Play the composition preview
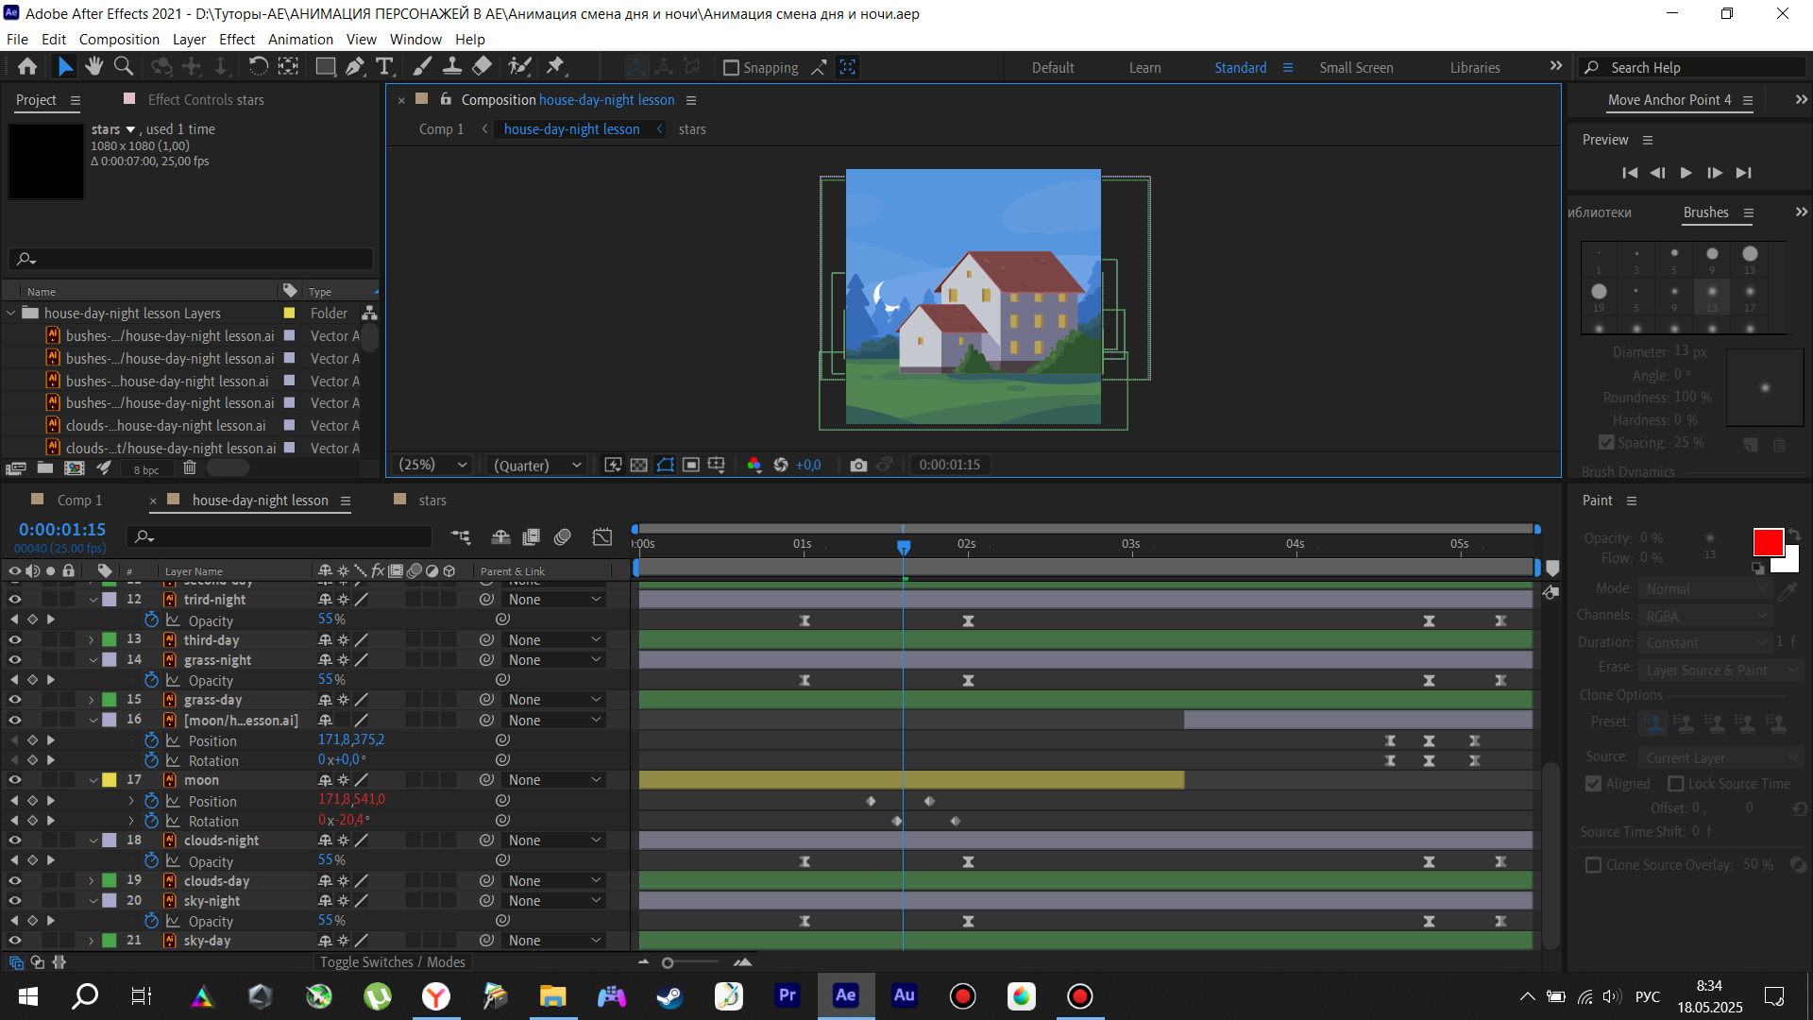This screenshot has height=1020, width=1813. pyautogui.click(x=1686, y=173)
